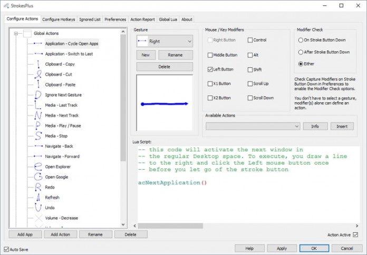This screenshot has height=255, width=367.
Task: Click the R gesture icon for Redo
Action: tap(38, 187)
